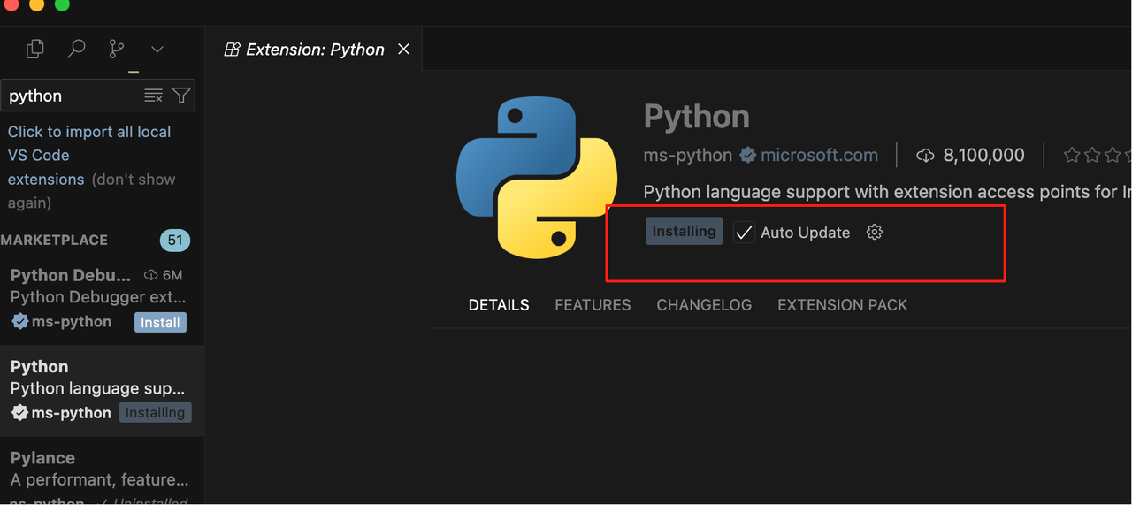
Task: Open the Search magnifier icon
Action: point(77,49)
